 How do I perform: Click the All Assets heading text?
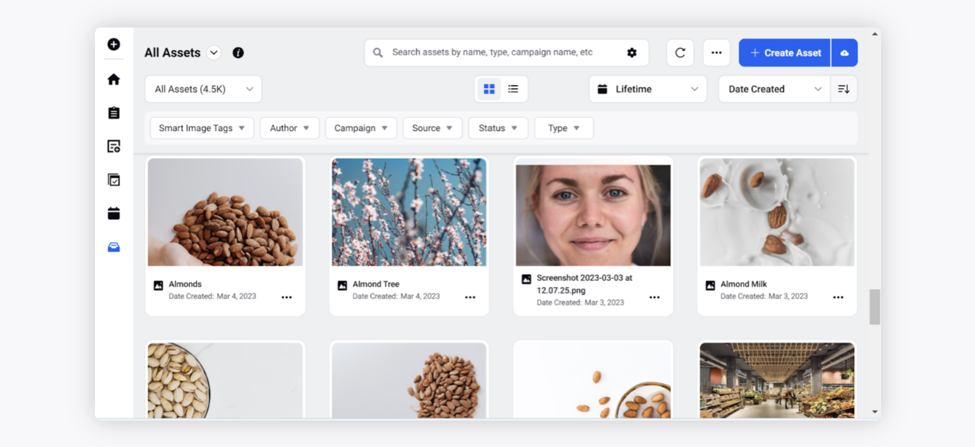click(173, 53)
